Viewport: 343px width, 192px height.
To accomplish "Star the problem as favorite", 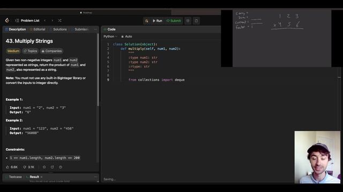I will (x=44, y=167).
